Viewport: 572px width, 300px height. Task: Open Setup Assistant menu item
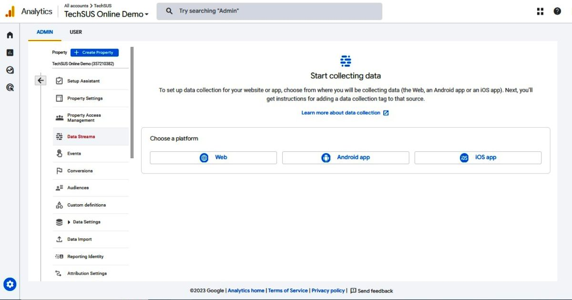pyautogui.click(x=91, y=81)
